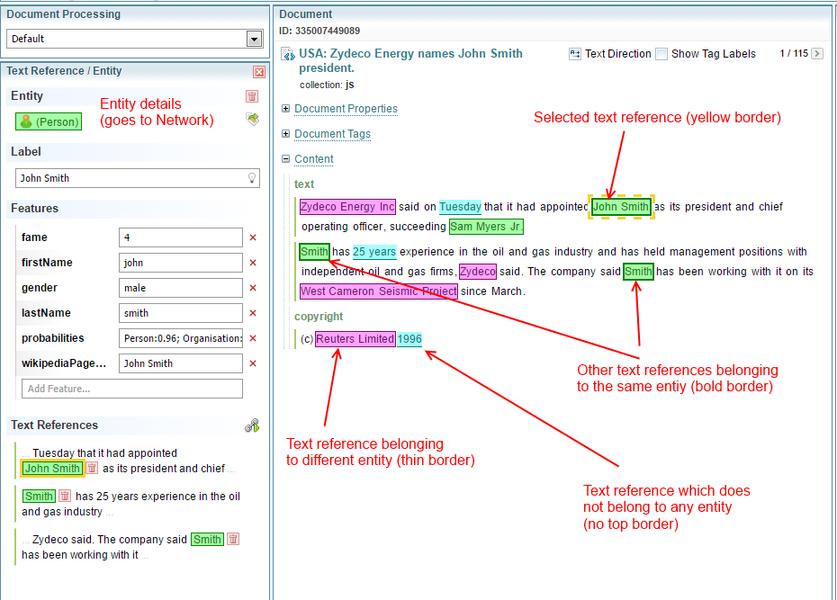Remove the fame feature
Screen dimensions: 837x600
coord(253,237)
